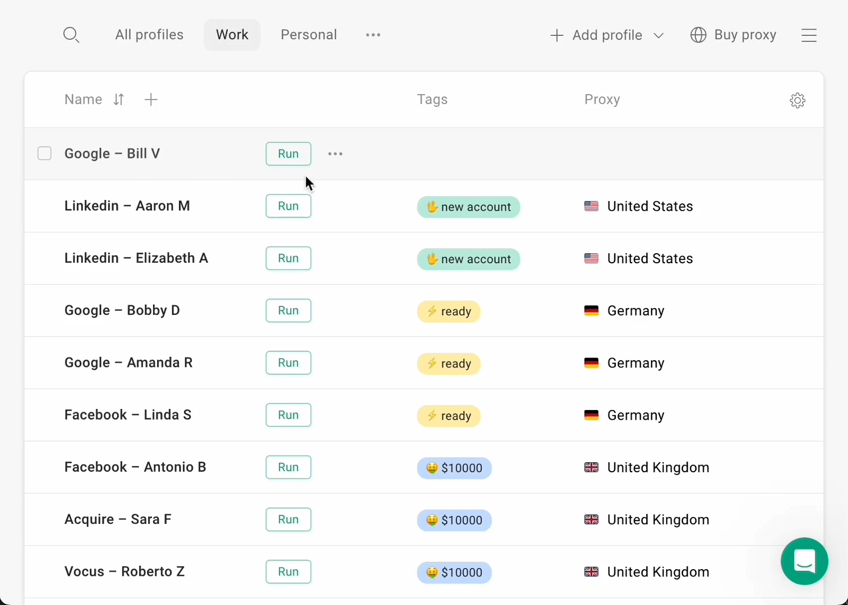Select the United Kingdom proxy for Roberto Z
848x605 pixels.
pos(647,572)
